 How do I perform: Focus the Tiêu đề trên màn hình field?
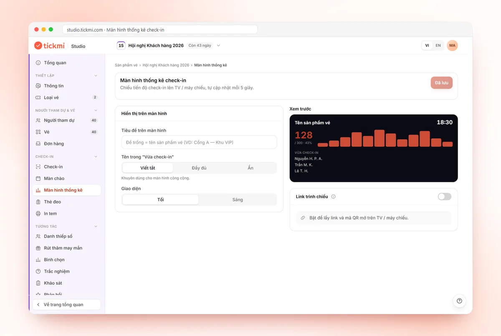pos(199,142)
